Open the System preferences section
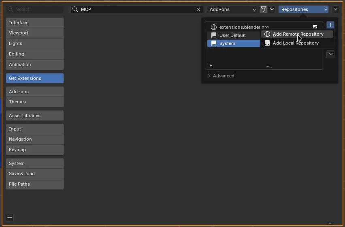 (35, 163)
